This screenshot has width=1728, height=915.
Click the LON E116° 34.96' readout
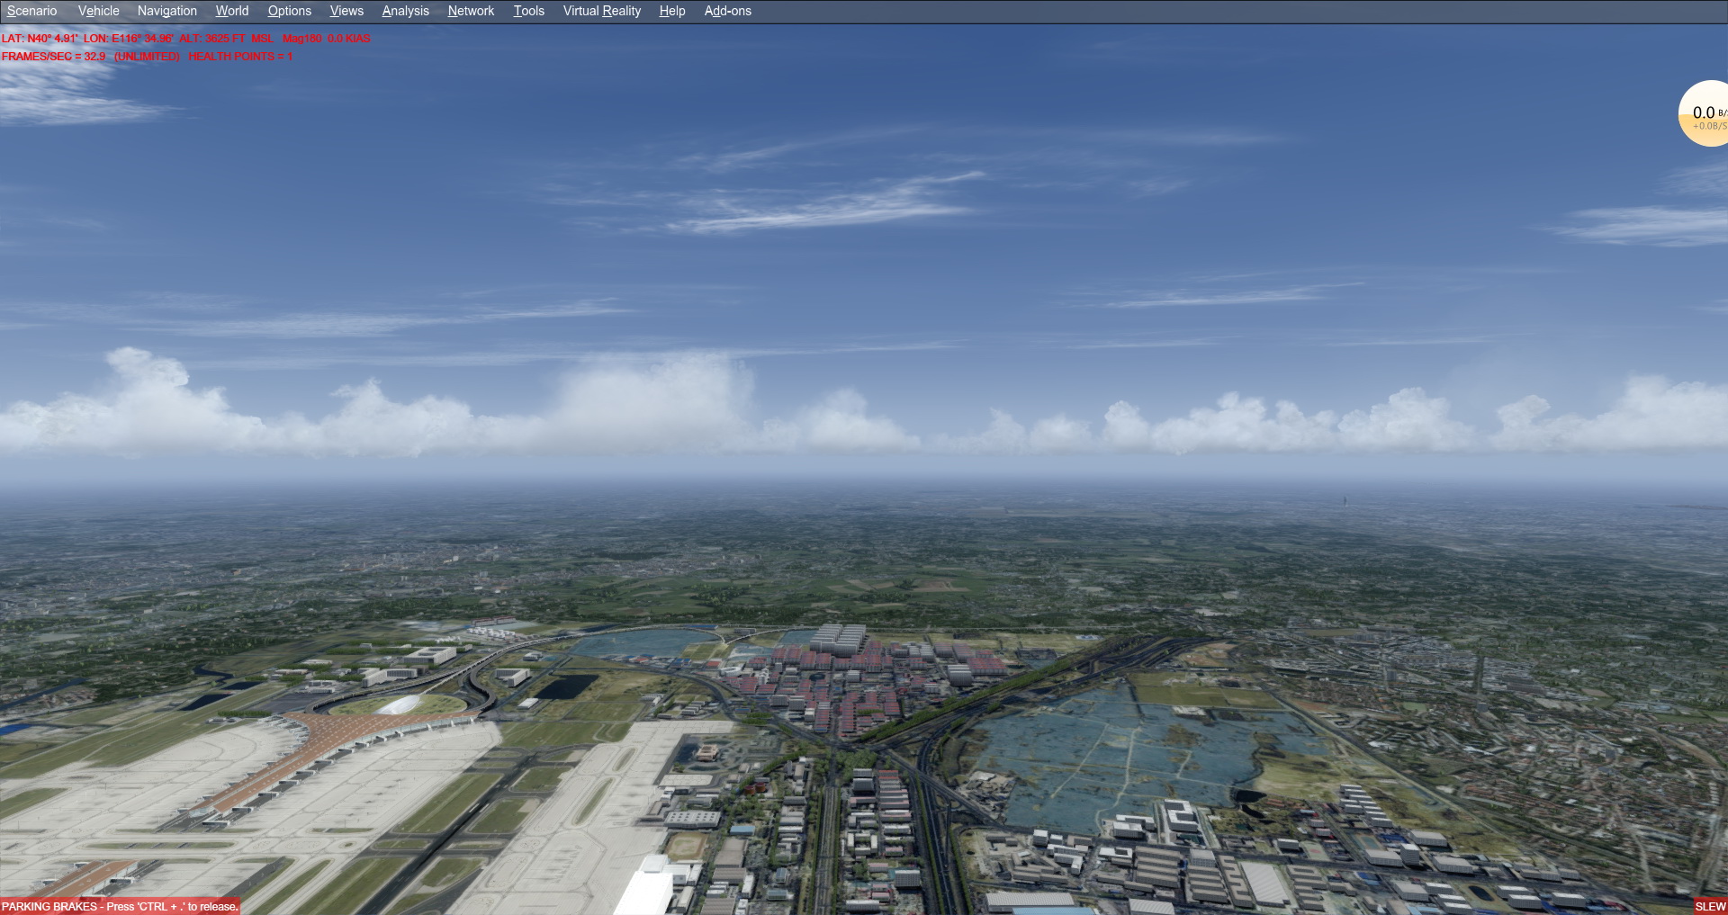click(x=128, y=39)
